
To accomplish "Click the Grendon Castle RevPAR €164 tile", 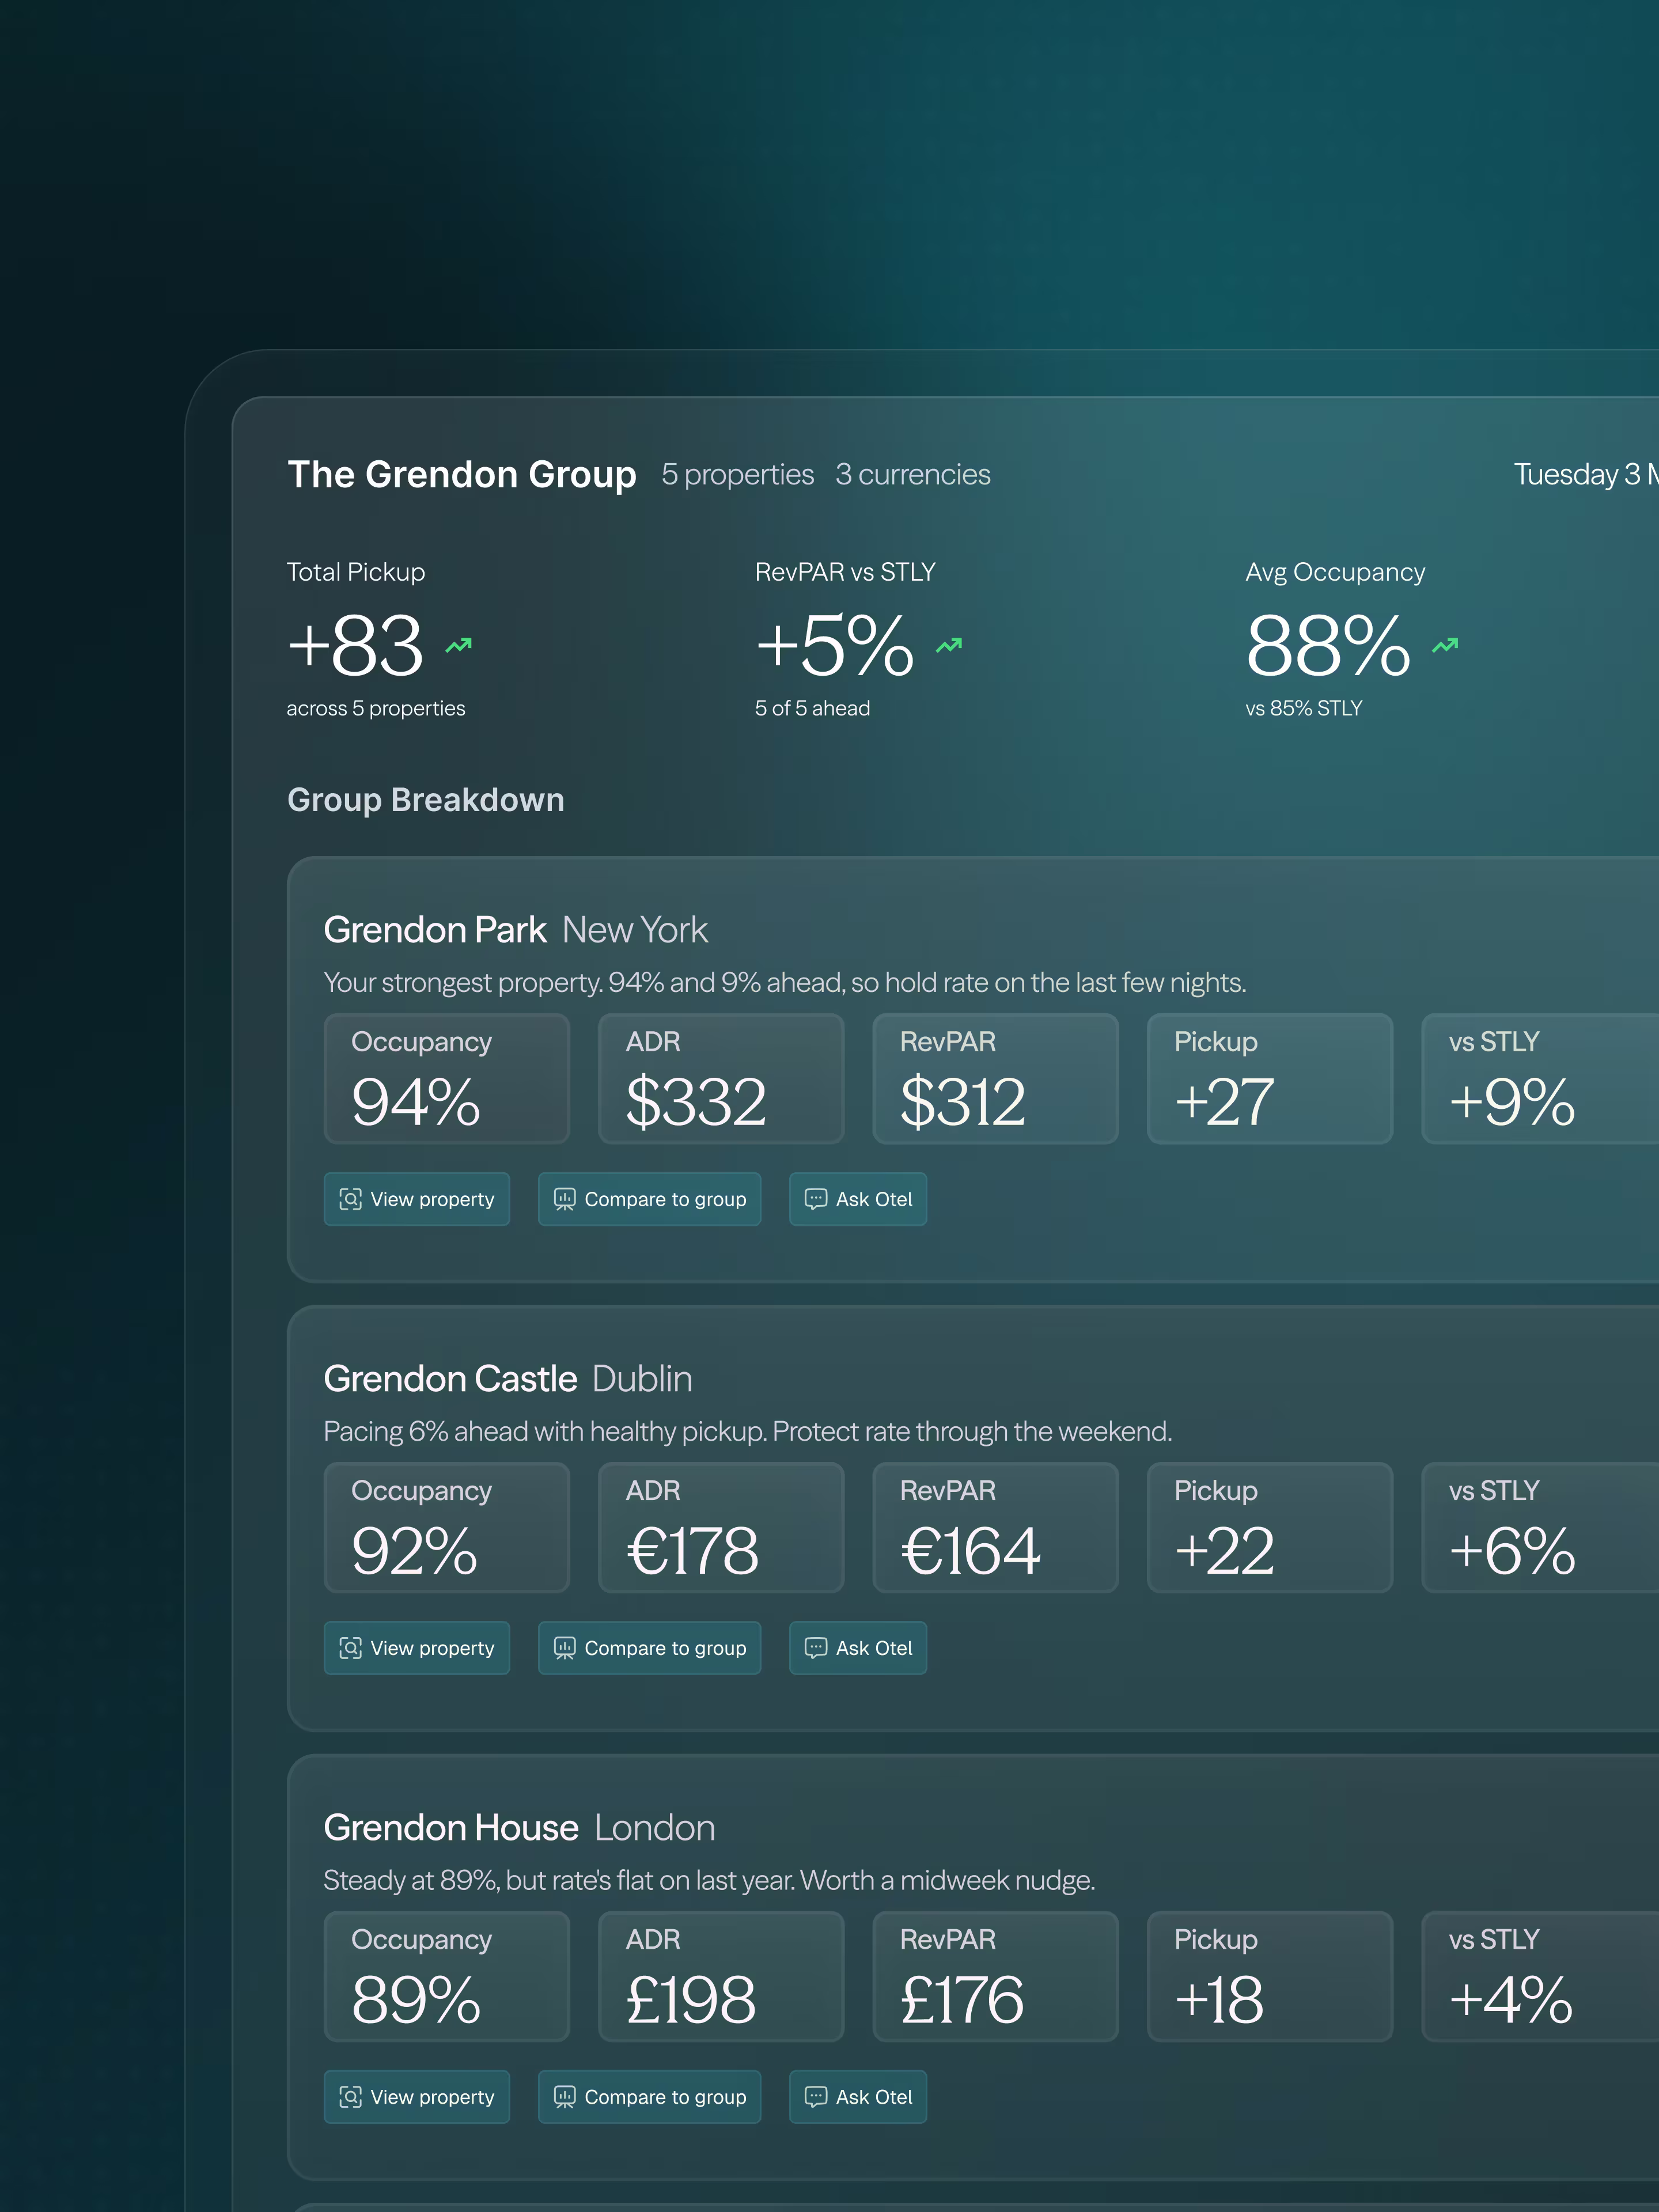I will point(996,1528).
